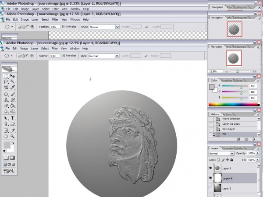Hide Layer 3 using its eye icon
Viewport: 263px width, 197px height.
click(210, 168)
